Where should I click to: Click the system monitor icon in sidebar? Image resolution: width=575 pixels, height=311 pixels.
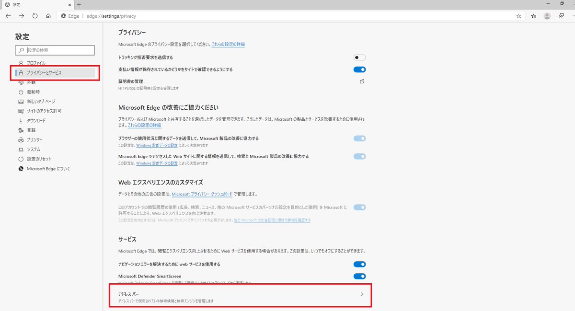(x=21, y=149)
